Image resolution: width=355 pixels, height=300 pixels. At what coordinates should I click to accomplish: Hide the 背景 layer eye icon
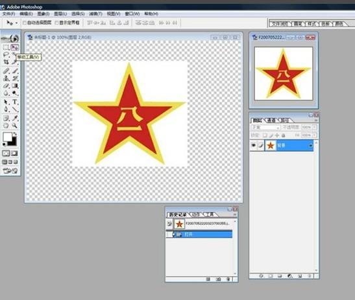(x=254, y=145)
